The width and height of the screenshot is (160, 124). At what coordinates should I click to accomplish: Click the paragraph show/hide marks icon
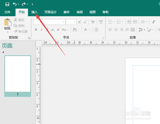point(154,22)
